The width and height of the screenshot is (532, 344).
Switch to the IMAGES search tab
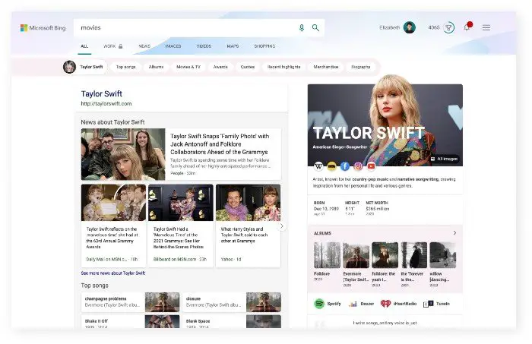[173, 46]
